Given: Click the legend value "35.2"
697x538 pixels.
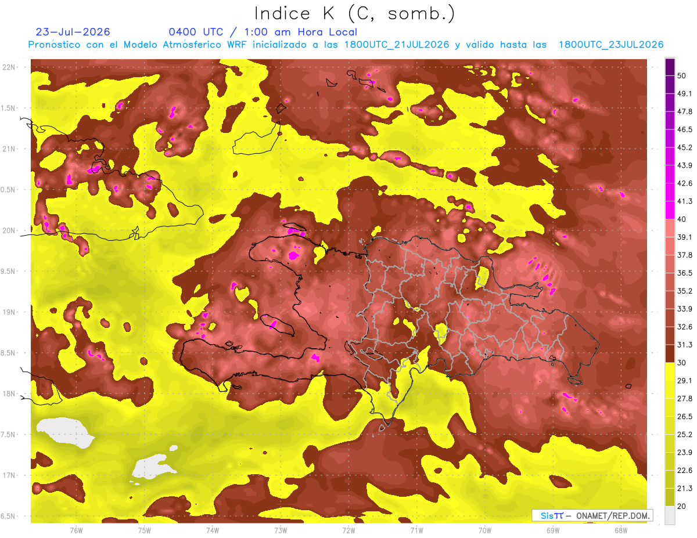Looking at the screenshot, I should [x=684, y=291].
